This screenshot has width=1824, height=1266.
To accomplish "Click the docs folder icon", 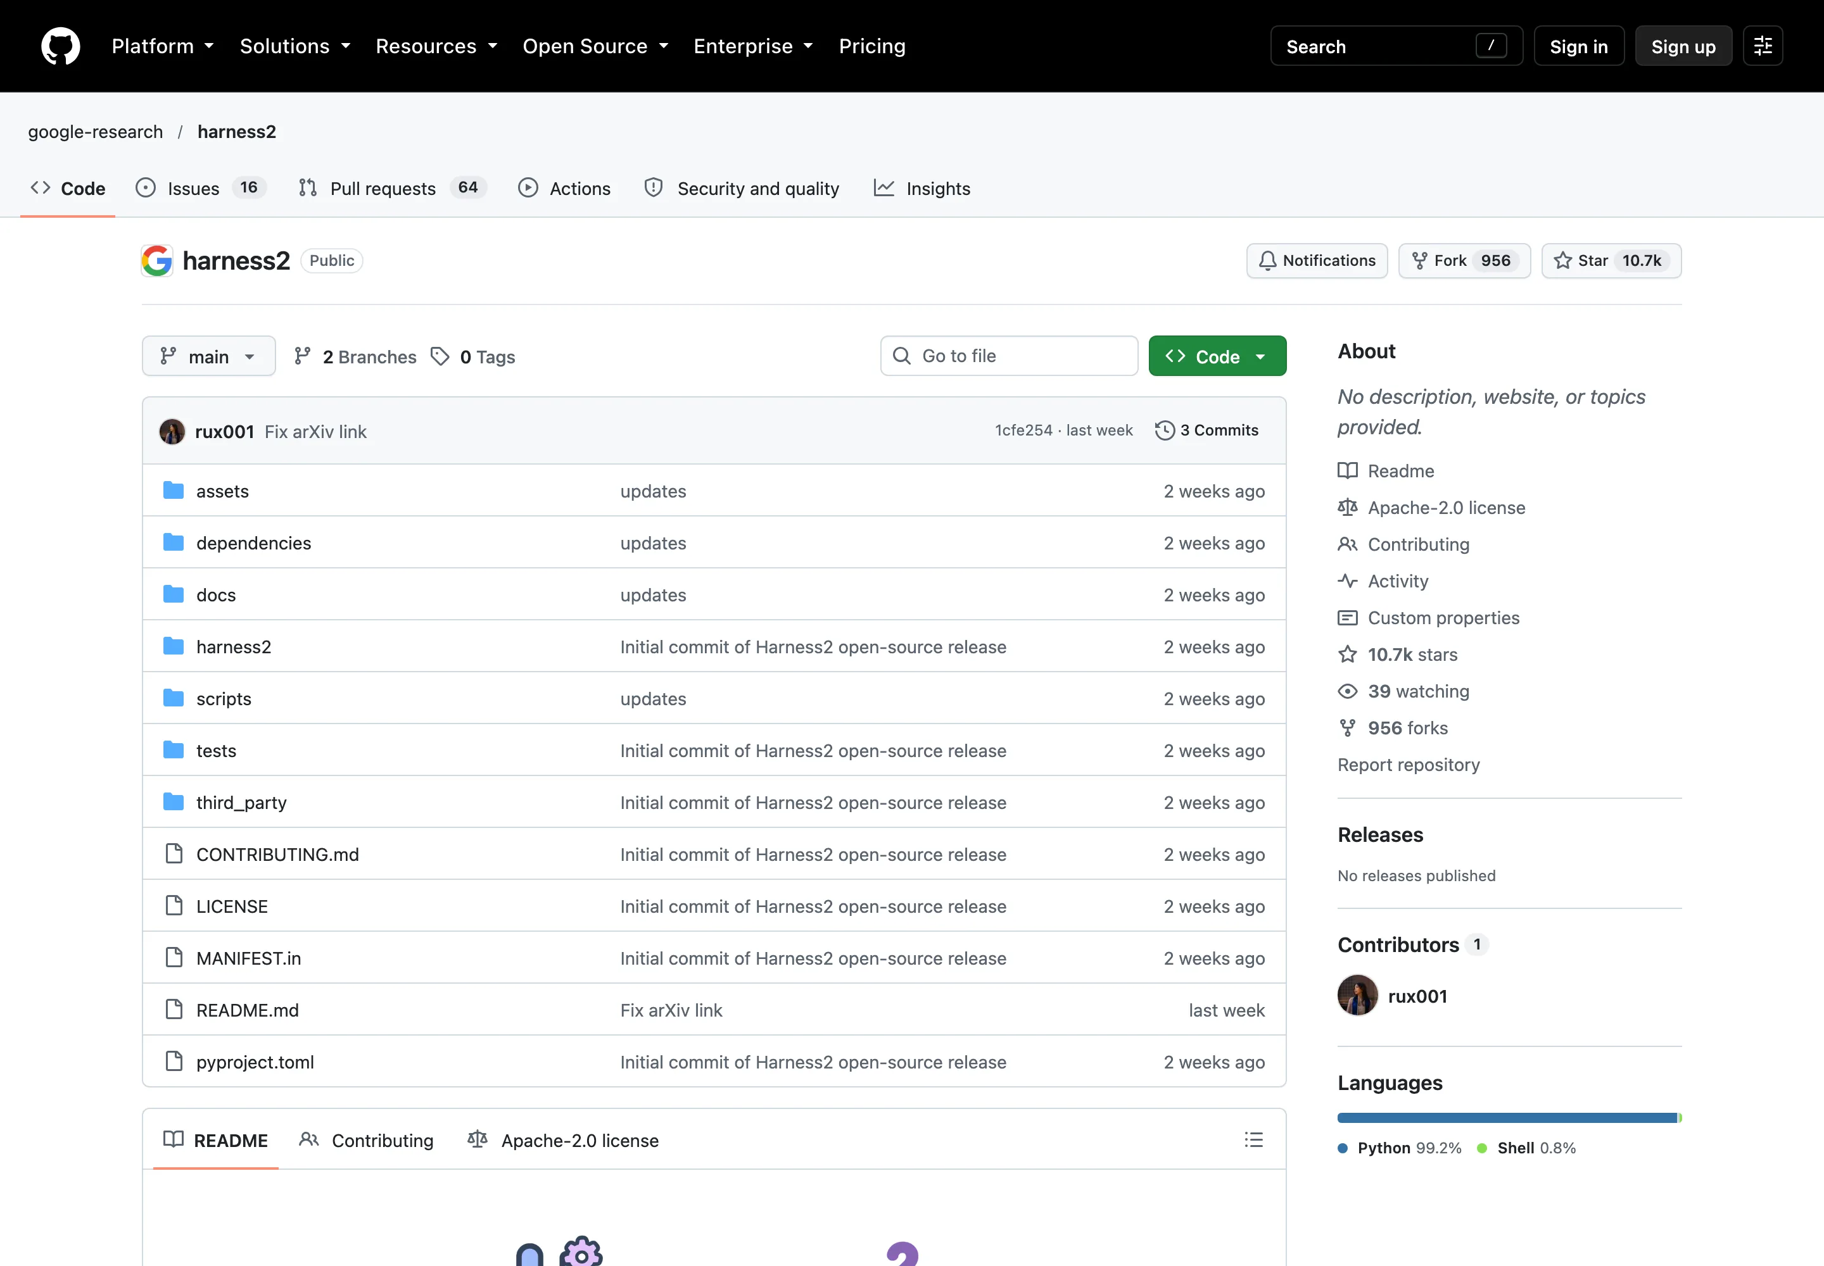I will click(x=174, y=594).
